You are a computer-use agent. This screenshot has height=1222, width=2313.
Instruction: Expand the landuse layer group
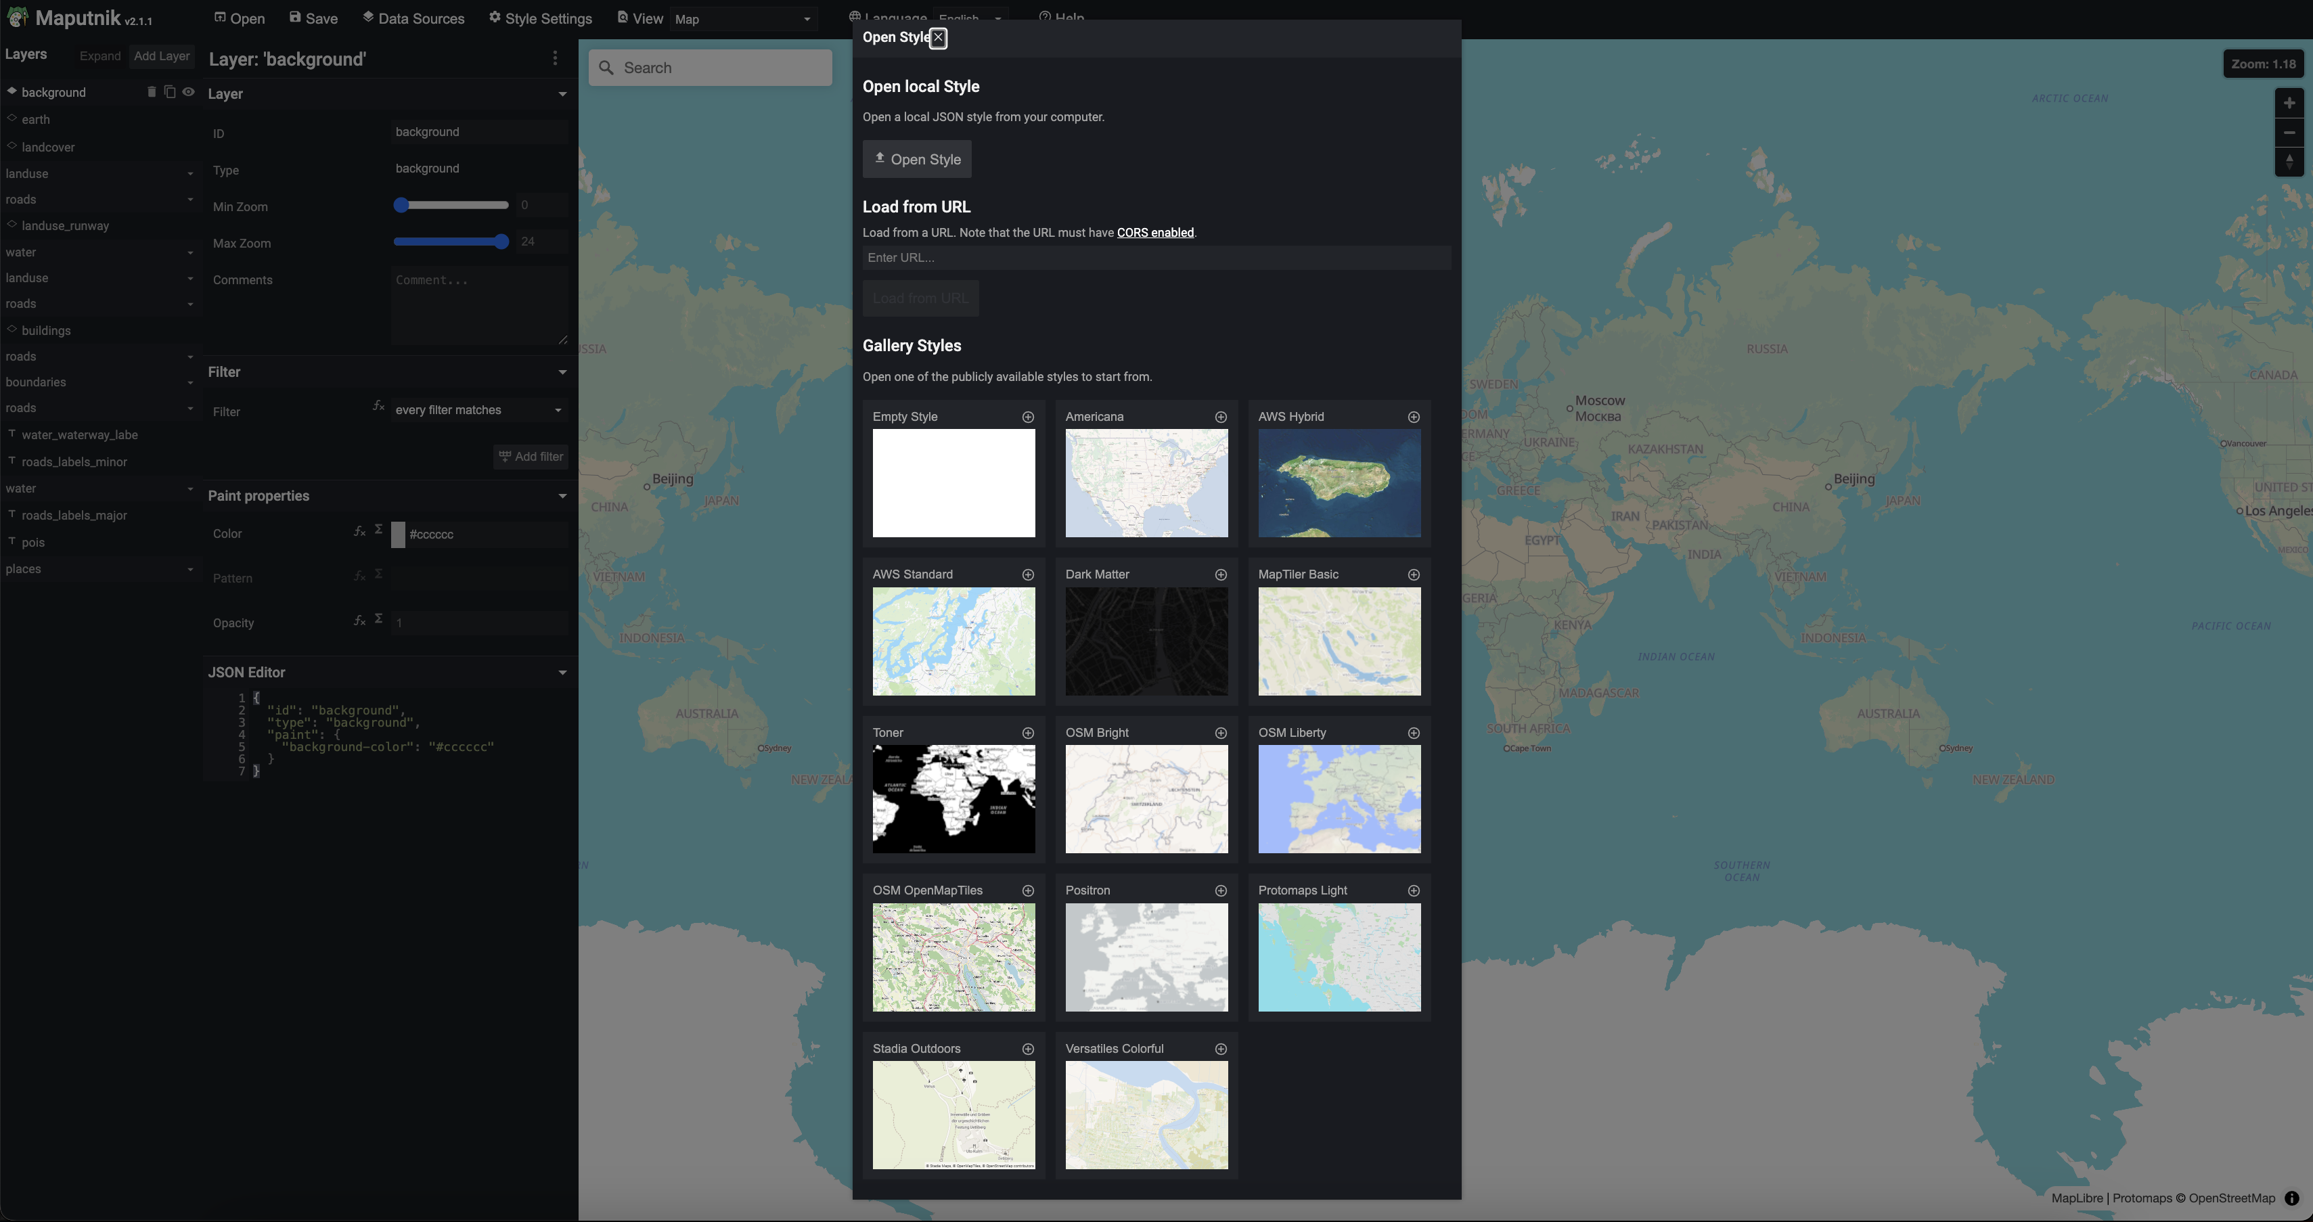click(189, 174)
